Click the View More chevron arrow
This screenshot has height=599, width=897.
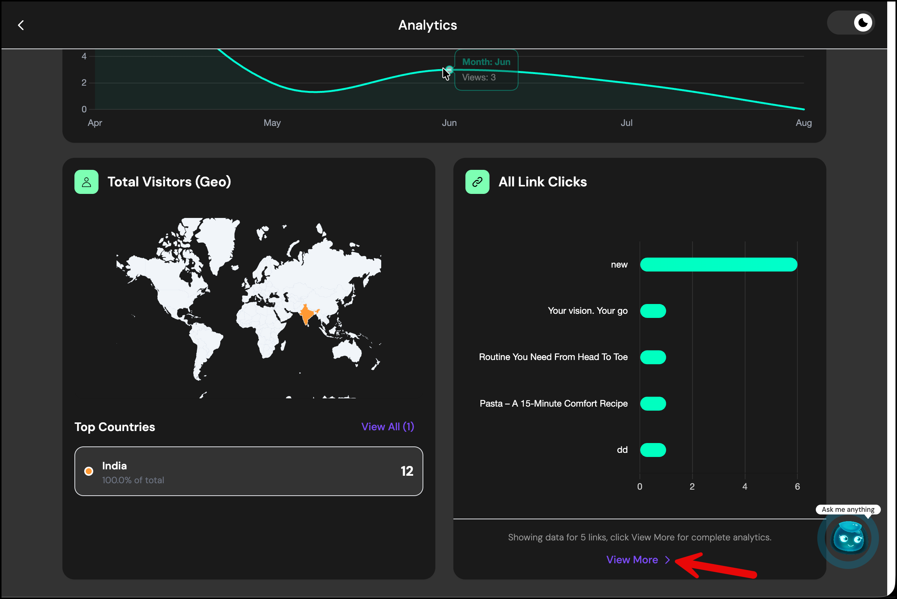pyautogui.click(x=667, y=560)
